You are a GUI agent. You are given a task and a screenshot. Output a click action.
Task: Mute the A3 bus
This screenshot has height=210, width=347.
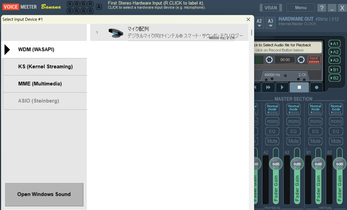[294, 141]
